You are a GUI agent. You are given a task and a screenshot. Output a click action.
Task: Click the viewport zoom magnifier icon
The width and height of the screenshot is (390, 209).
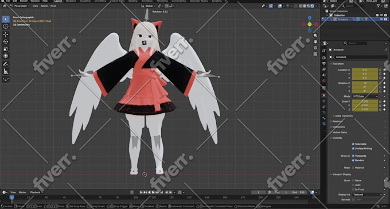315,36
